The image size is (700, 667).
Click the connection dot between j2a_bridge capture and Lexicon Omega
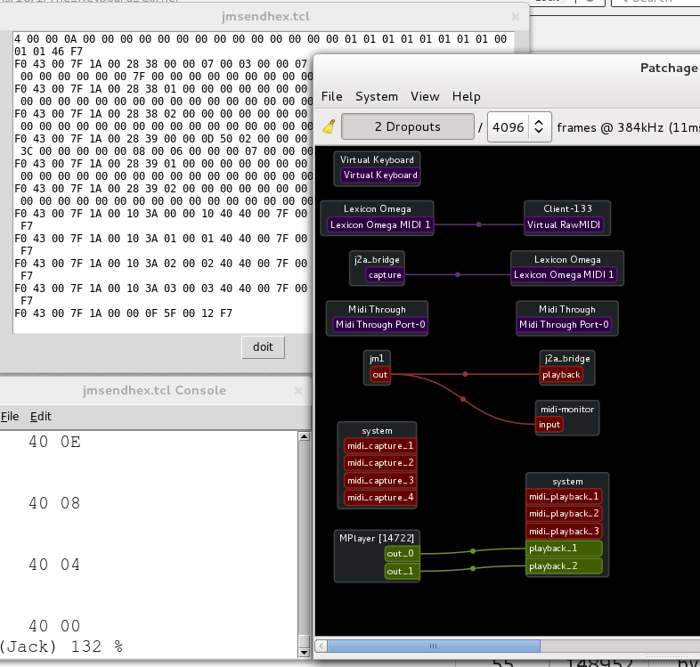[x=458, y=274]
